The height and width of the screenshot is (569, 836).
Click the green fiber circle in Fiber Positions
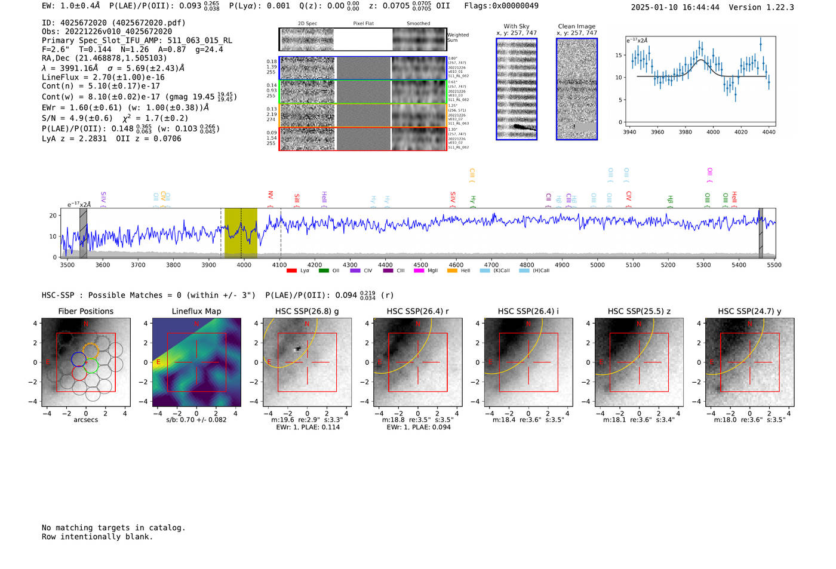pyautogui.click(x=90, y=365)
